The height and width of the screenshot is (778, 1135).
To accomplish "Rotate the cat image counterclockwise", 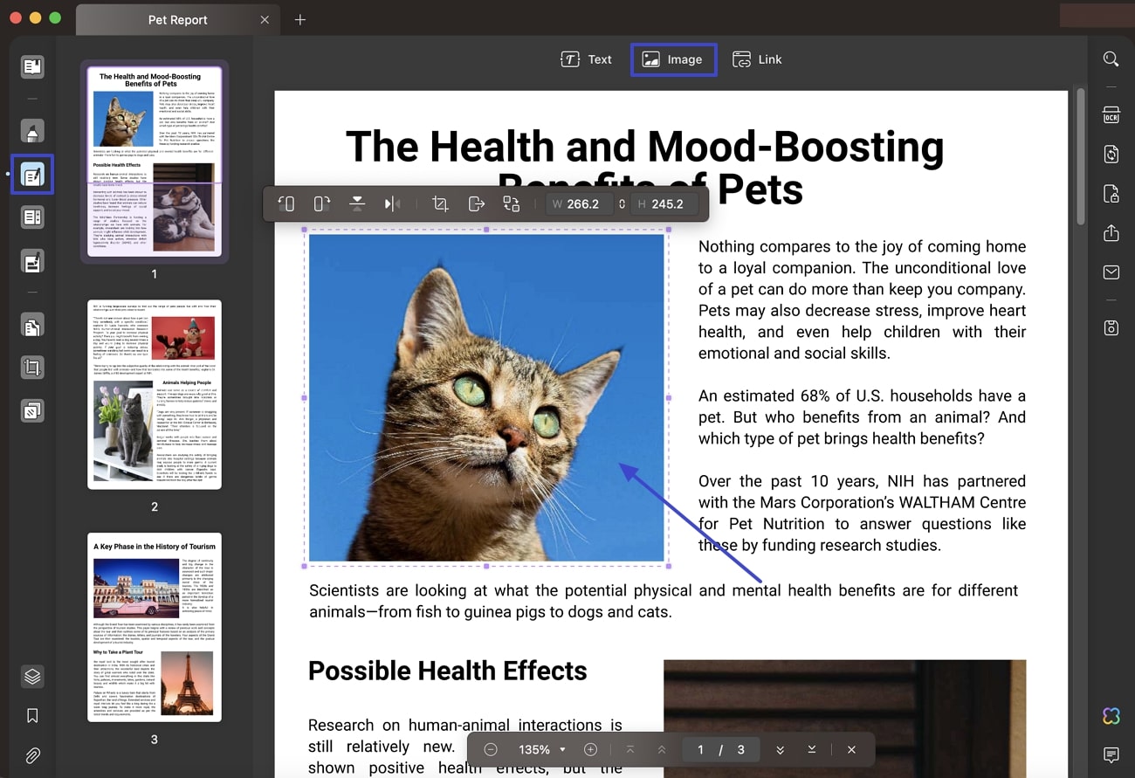I will (285, 203).
